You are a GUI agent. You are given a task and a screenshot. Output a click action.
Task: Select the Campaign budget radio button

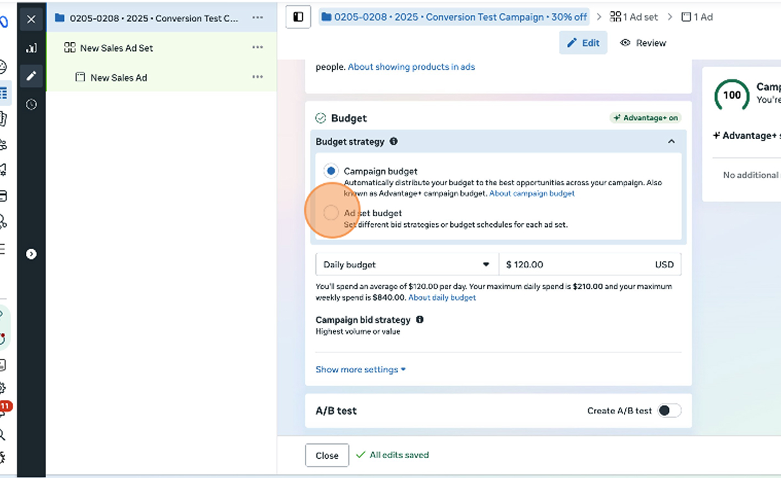[x=331, y=171]
